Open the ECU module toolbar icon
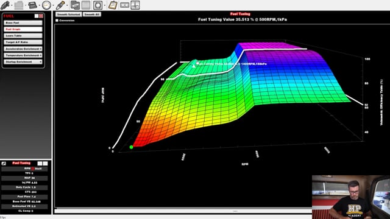The width and height of the screenshot is (390, 219). click(32, 5)
